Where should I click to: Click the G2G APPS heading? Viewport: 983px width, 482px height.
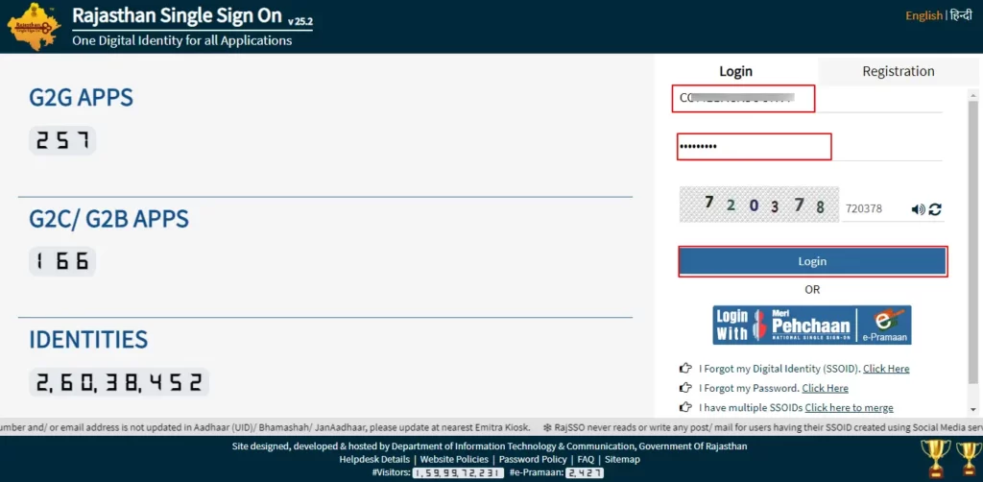click(81, 98)
